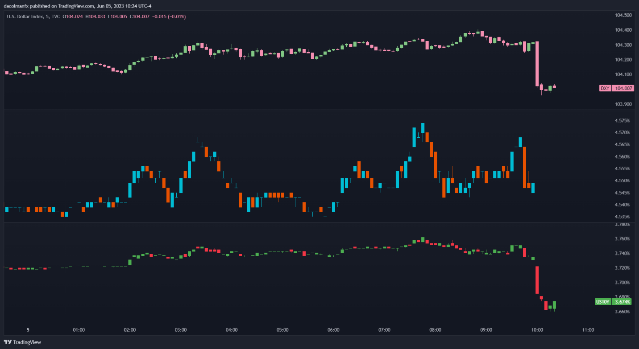639x349 pixels.
Task: Click the 3.760% yield axis label
Action: 623,239
